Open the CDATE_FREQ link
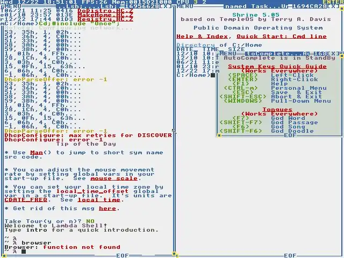Screen dimensions: 344x258 pyautogui.click(x=26, y=200)
